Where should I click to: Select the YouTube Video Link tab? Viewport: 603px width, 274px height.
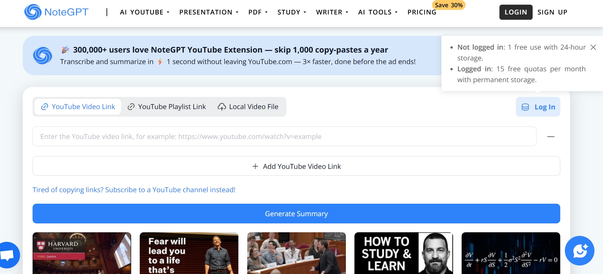(78, 107)
